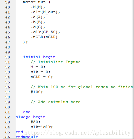Click the 'always begin' line
Image resolution: width=134 pixels, height=139 pixels.
tap(31, 117)
